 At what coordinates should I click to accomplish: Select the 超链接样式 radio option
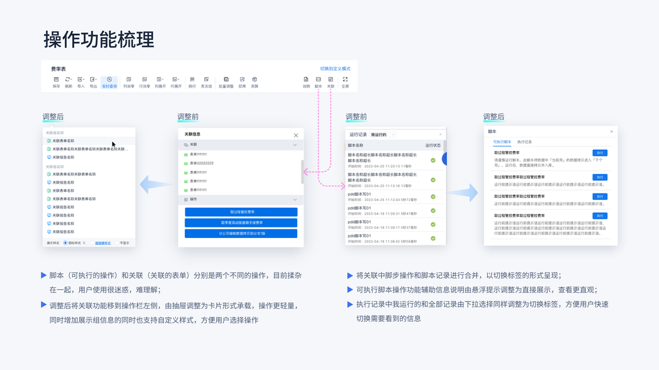point(92,243)
